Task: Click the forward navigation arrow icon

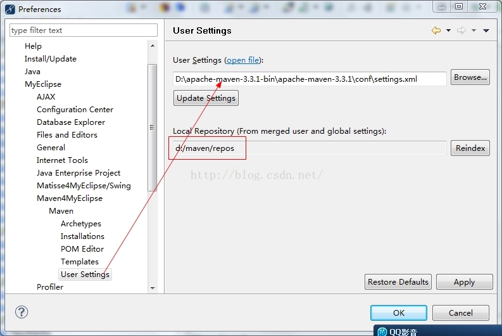Action: point(461,30)
